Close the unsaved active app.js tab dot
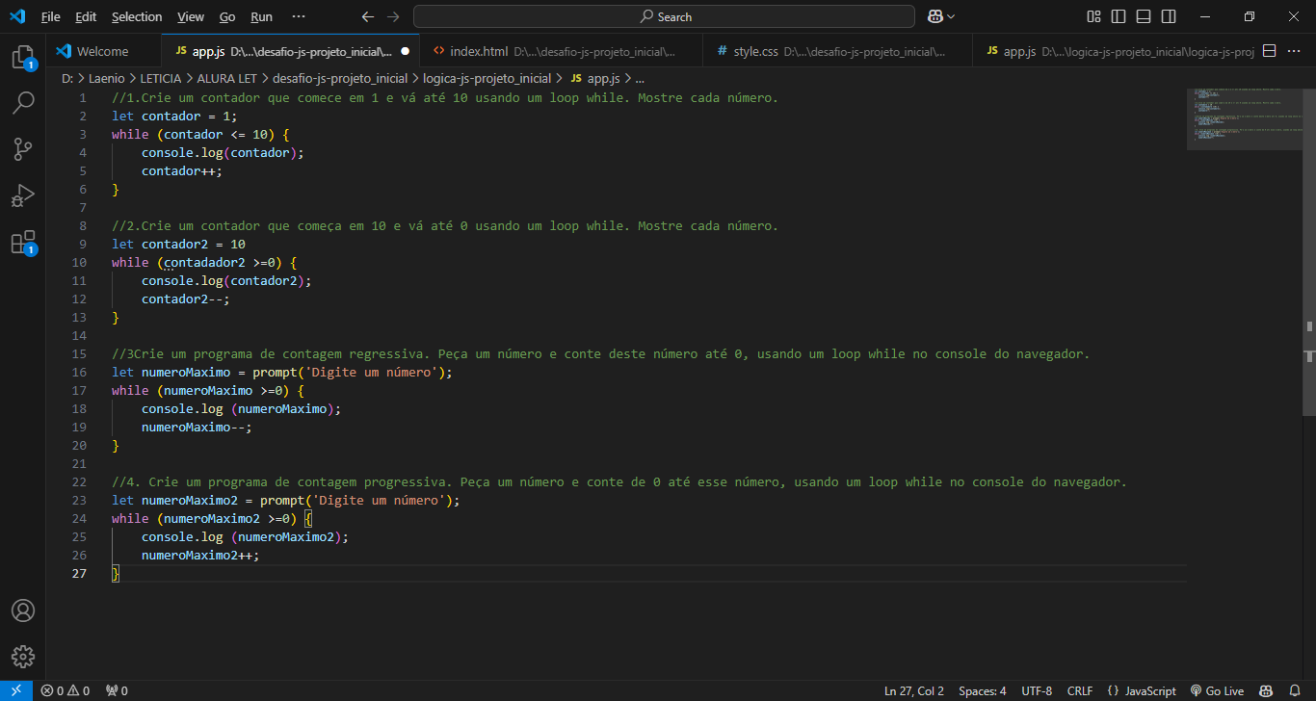This screenshot has width=1316, height=701. [405, 51]
